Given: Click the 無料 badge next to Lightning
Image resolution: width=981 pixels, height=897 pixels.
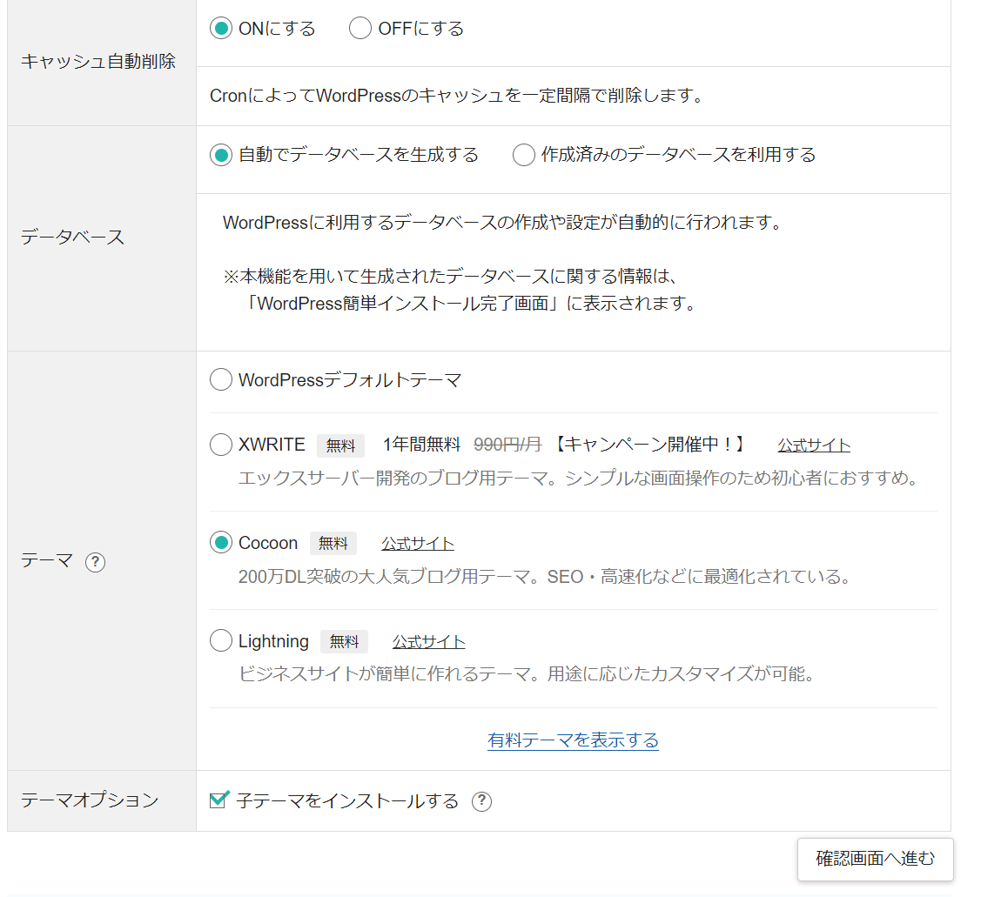Looking at the screenshot, I should tap(344, 641).
